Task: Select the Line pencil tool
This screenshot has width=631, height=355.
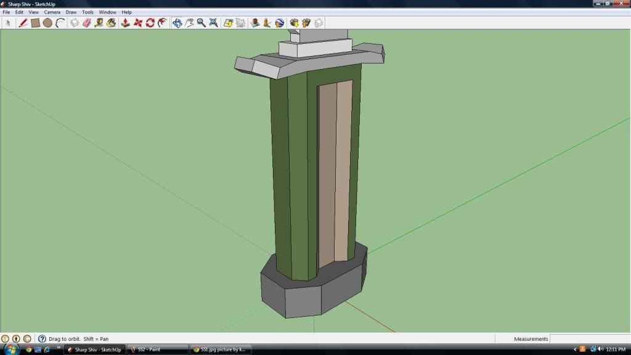Action: tap(23, 23)
